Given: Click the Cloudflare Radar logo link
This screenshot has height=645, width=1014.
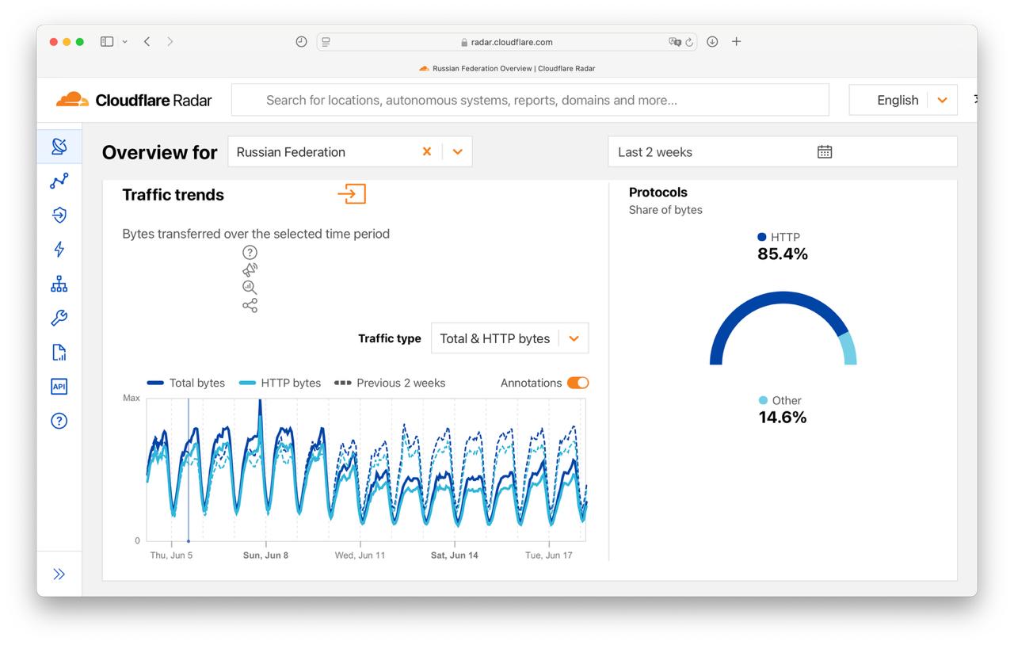Looking at the screenshot, I should pyautogui.click(x=134, y=100).
